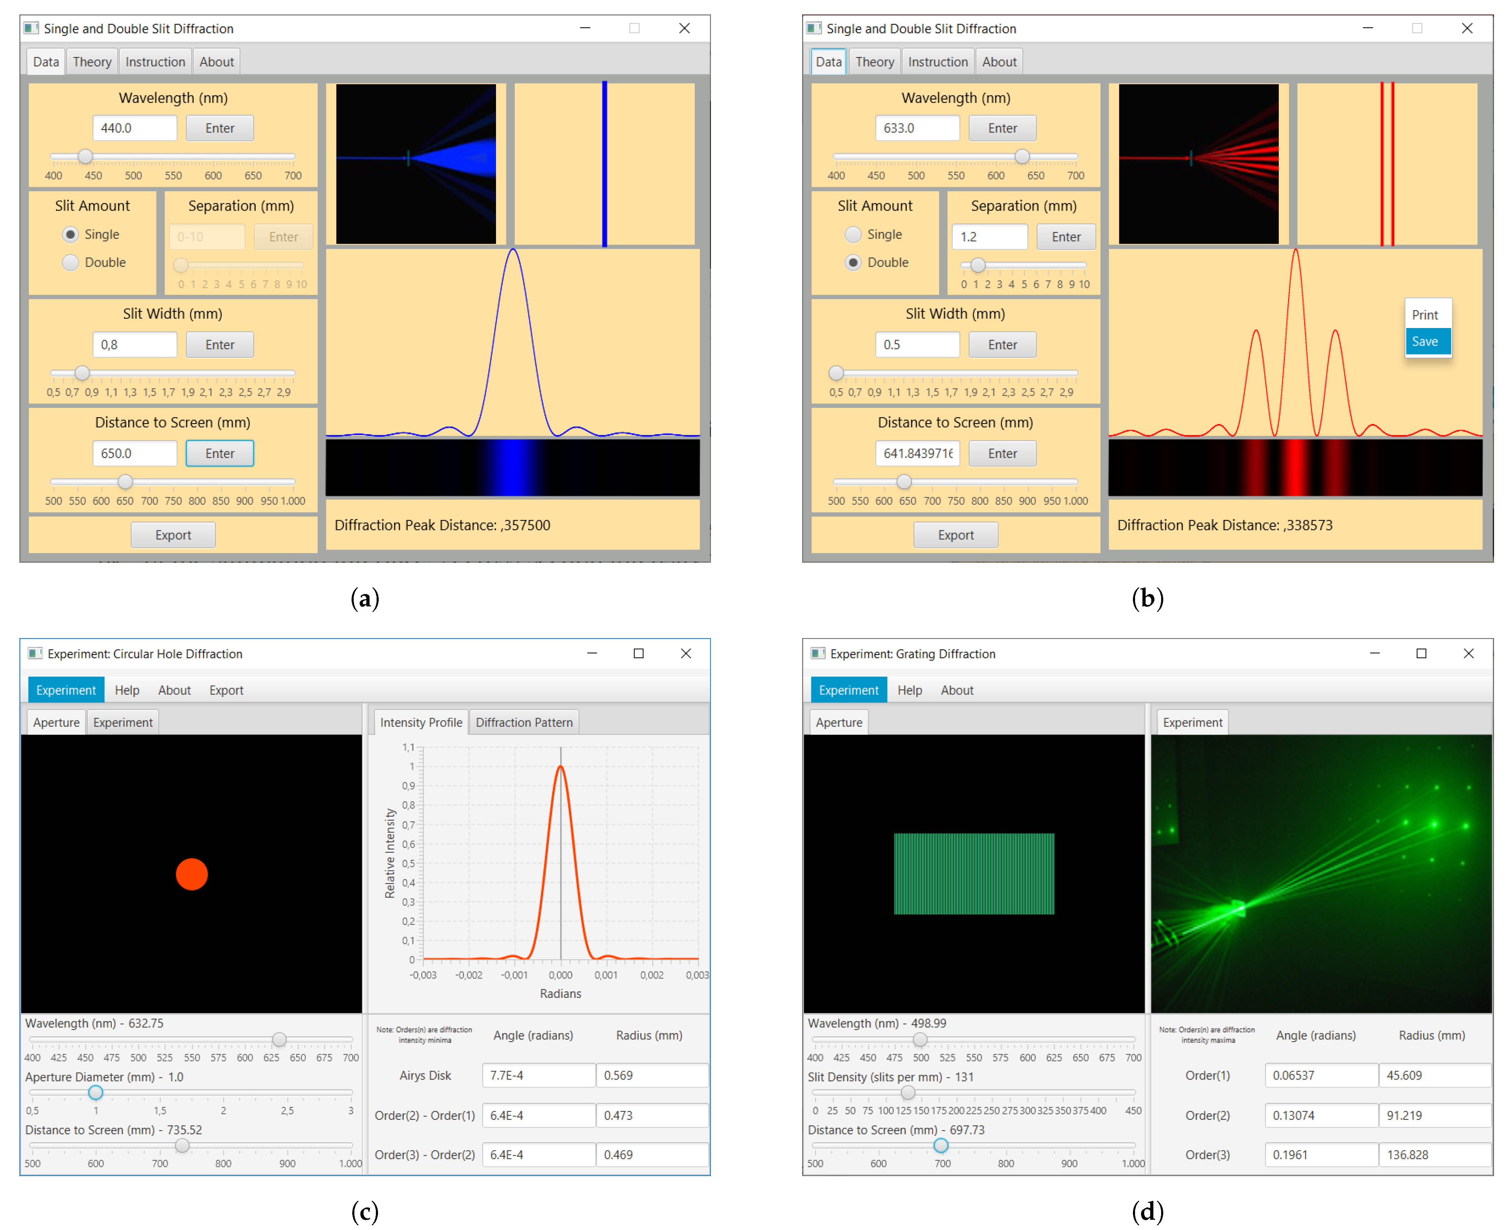The height and width of the screenshot is (1230, 1506).
Task: Click distance to screen slider thumb in window (a)
Action: click(125, 482)
